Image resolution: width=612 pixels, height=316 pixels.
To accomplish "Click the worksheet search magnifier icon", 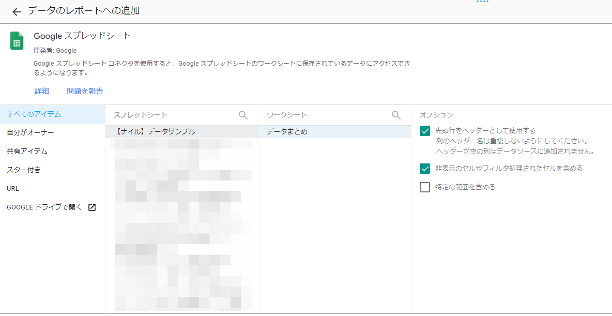I will (396, 115).
